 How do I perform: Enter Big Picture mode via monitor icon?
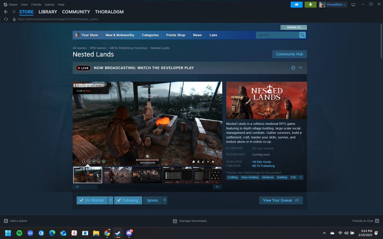click(x=353, y=4)
